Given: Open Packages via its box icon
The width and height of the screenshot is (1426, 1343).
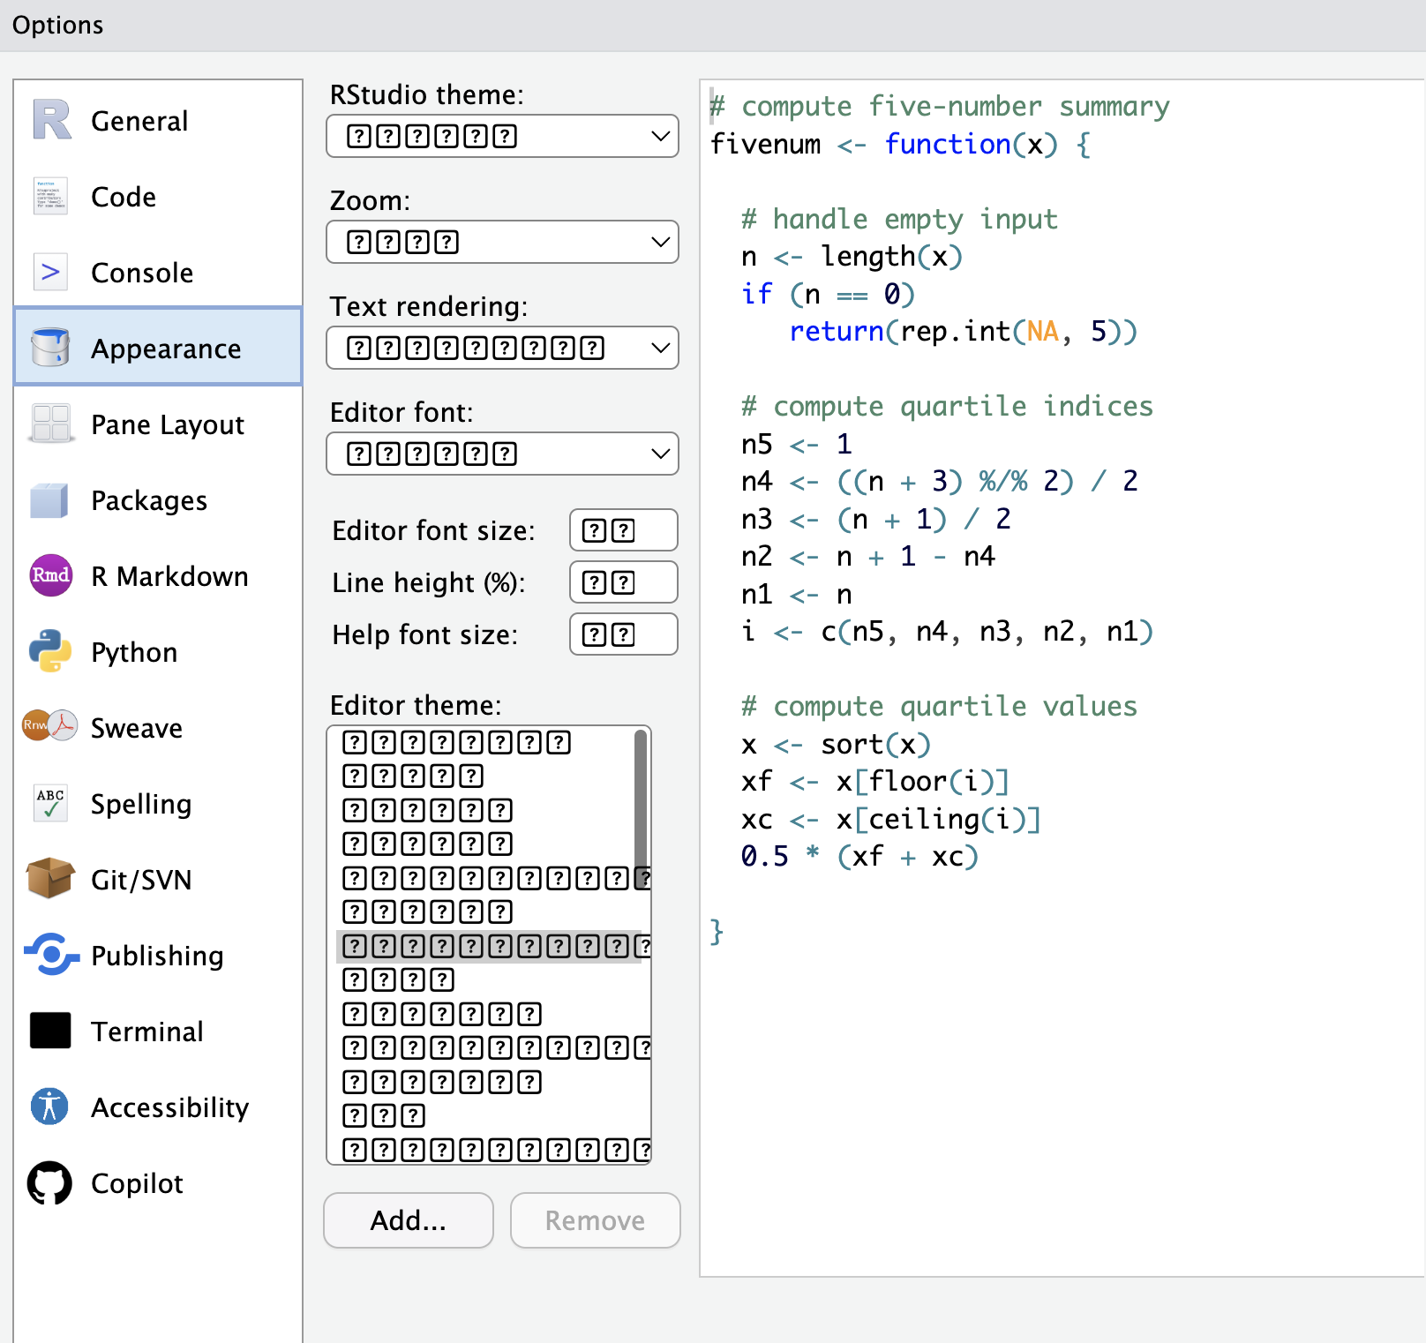Looking at the screenshot, I should (51, 499).
